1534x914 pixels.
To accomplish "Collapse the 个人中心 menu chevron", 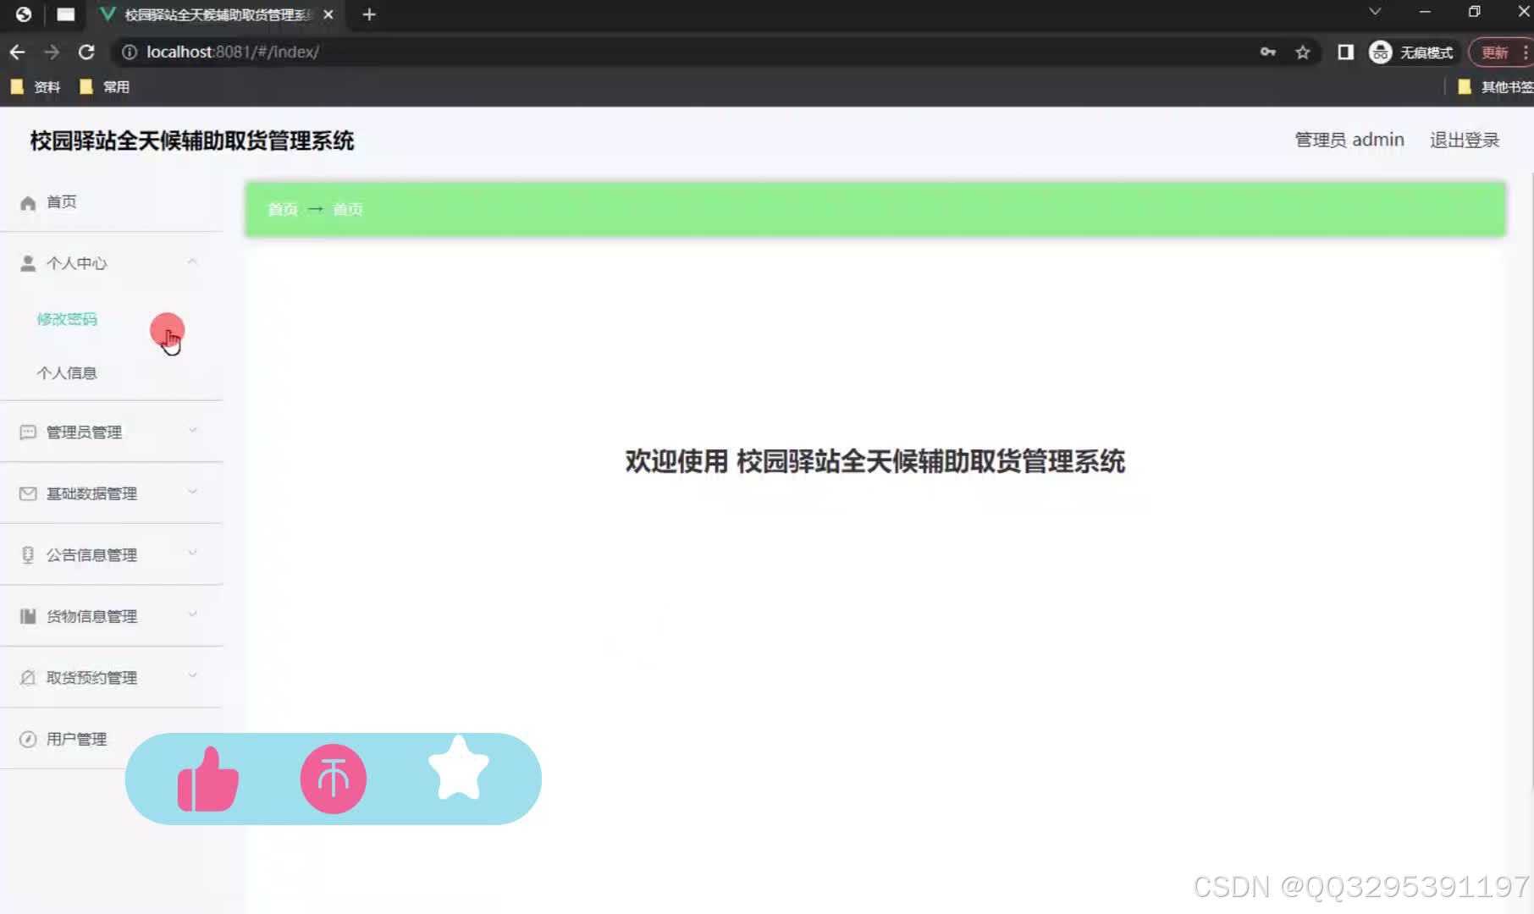I will coord(192,262).
